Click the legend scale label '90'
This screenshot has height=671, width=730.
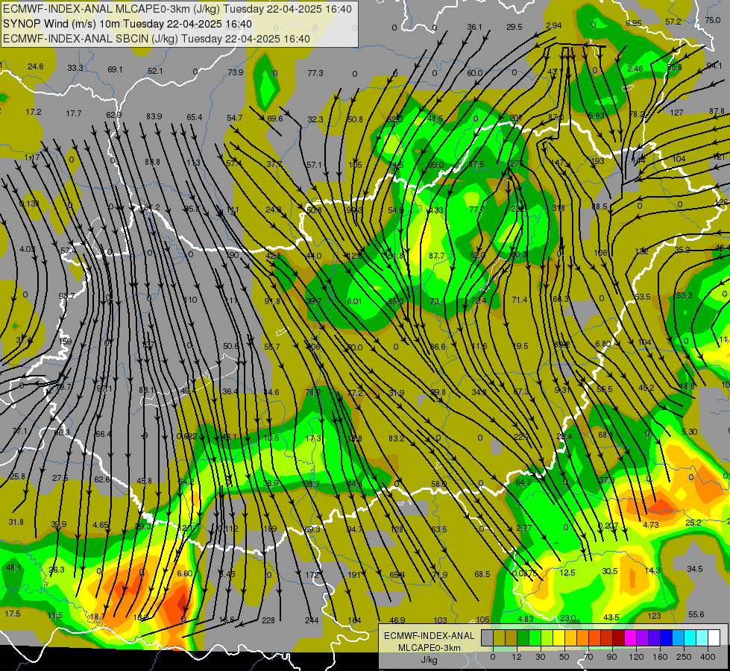[x=611, y=657]
